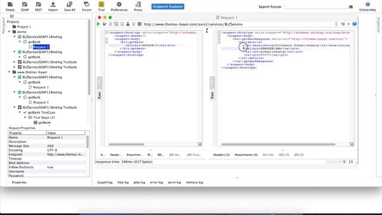
Task: Open Online Help icon
Action: pyautogui.click(x=368, y=4)
